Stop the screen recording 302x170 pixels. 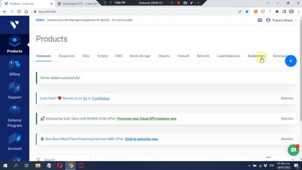(178, 3)
